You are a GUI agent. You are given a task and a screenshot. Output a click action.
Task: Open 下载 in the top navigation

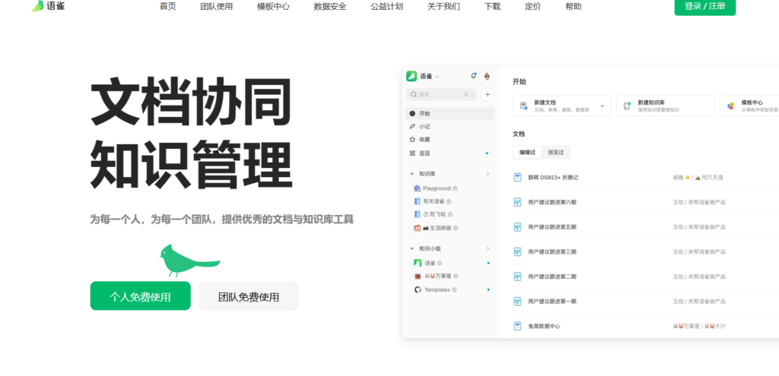[492, 6]
